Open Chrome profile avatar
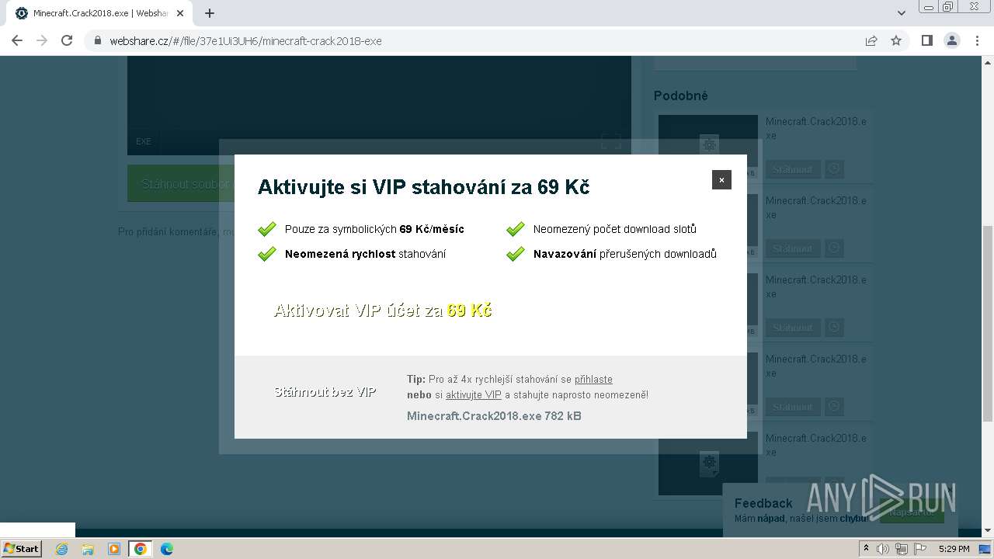Screen dimensions: 994x559 (951, 41)
